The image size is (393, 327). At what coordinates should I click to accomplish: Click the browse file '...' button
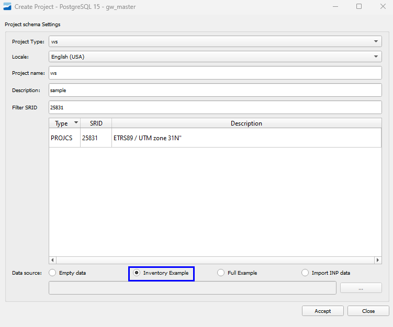(361, 288)
